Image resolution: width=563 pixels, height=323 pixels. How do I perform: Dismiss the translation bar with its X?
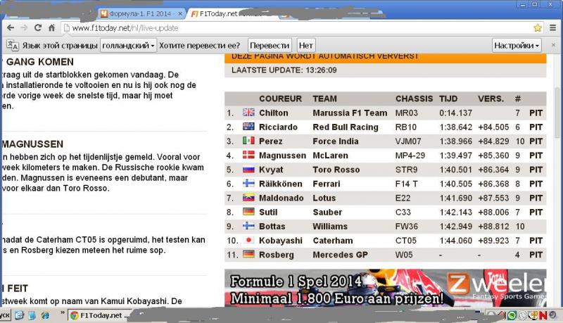(553, 45)
